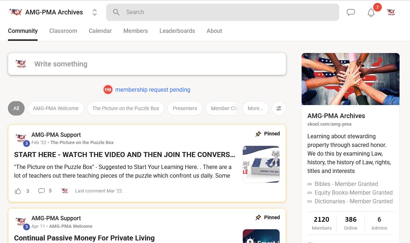Open the Puzzle Box post thumbnail
This screenshot has height=243, width=410.
pos(261,164)
